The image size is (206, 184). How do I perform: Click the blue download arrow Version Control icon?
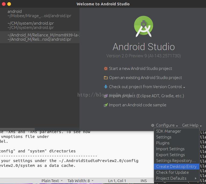106,87
